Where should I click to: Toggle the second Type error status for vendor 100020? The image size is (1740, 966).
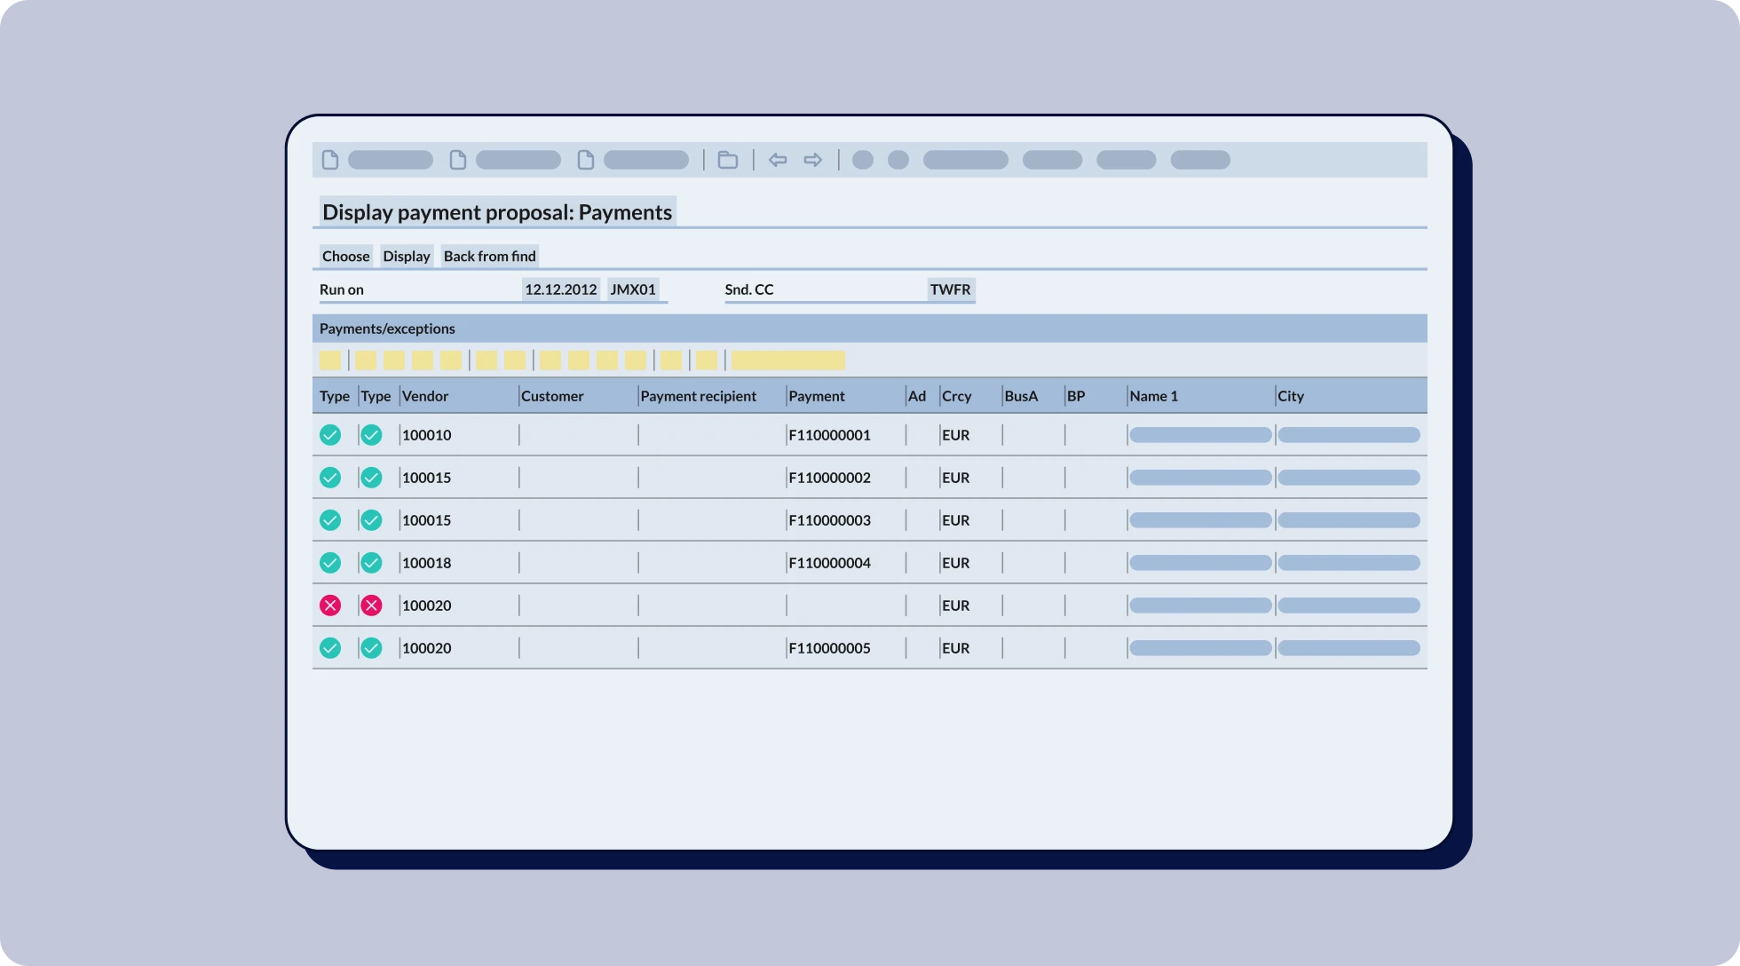point(372,605)
